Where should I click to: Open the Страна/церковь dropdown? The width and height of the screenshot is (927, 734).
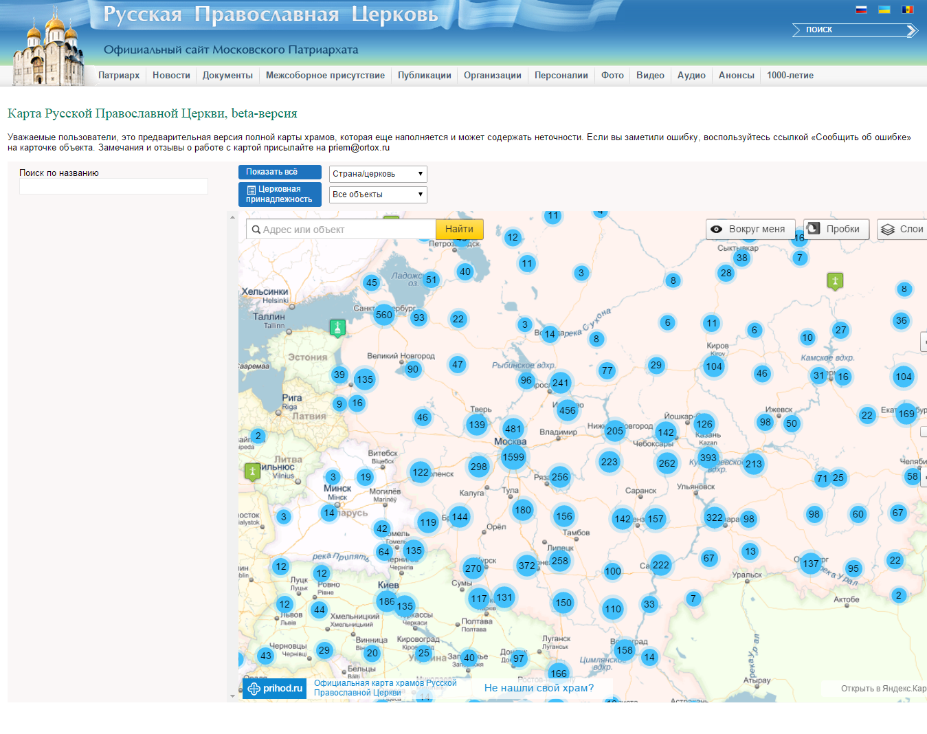tap(378, 175)
